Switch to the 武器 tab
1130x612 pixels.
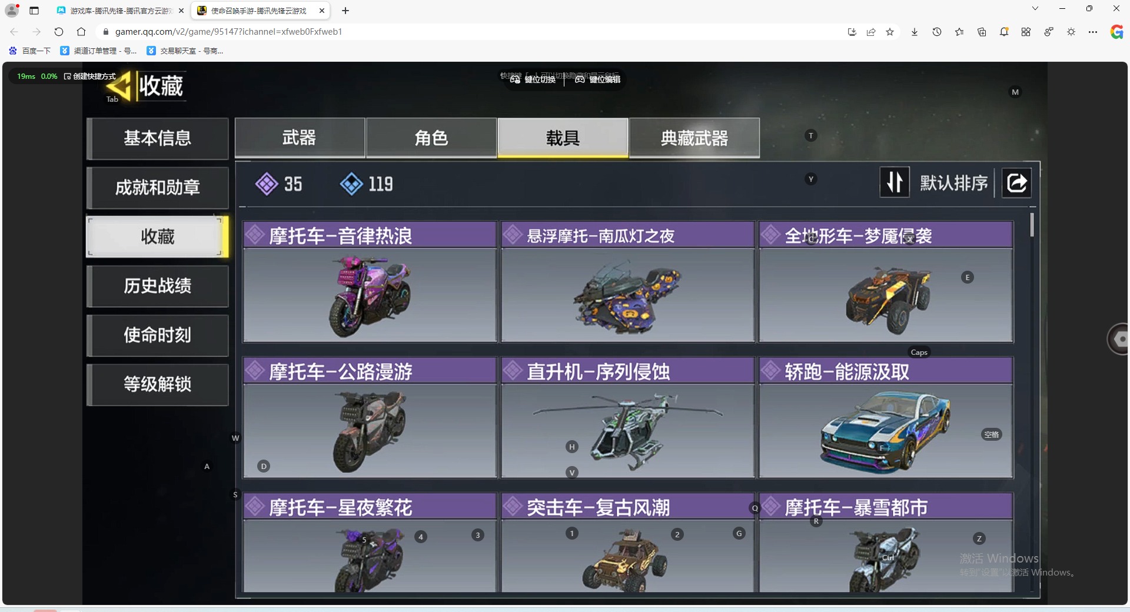point(300,138)
